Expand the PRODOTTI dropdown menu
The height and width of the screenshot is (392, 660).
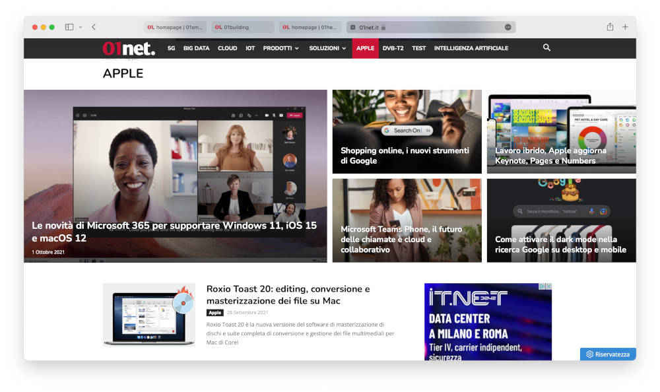point(280,48)
